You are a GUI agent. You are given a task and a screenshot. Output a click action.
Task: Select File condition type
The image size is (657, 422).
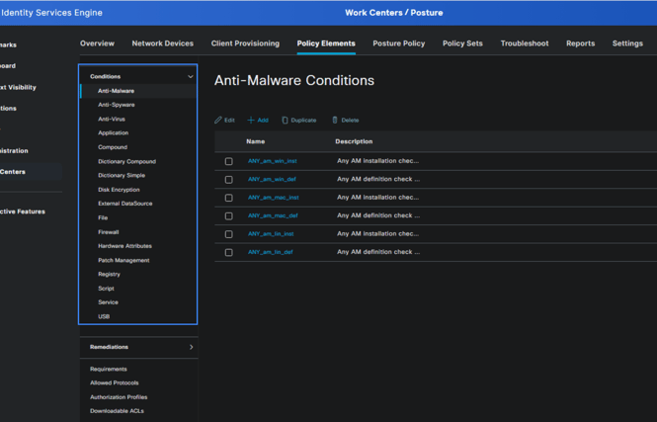(103, 217)
